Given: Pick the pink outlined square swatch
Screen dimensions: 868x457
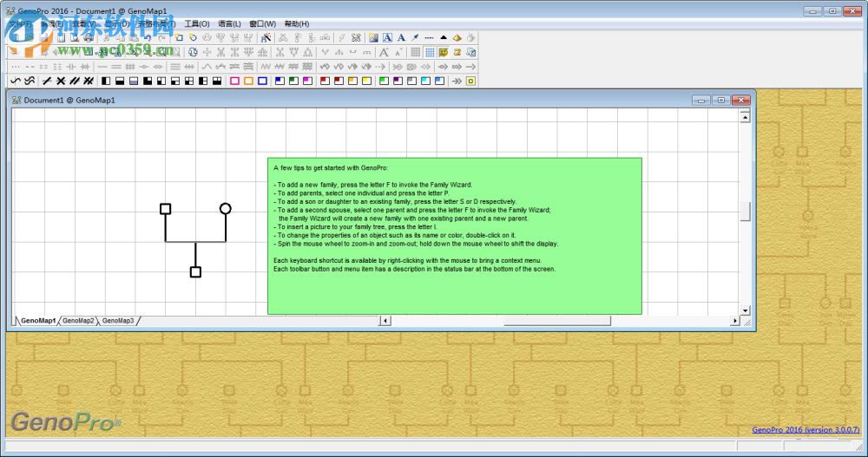Looking at the screenshot, I should tap(234, 81).
